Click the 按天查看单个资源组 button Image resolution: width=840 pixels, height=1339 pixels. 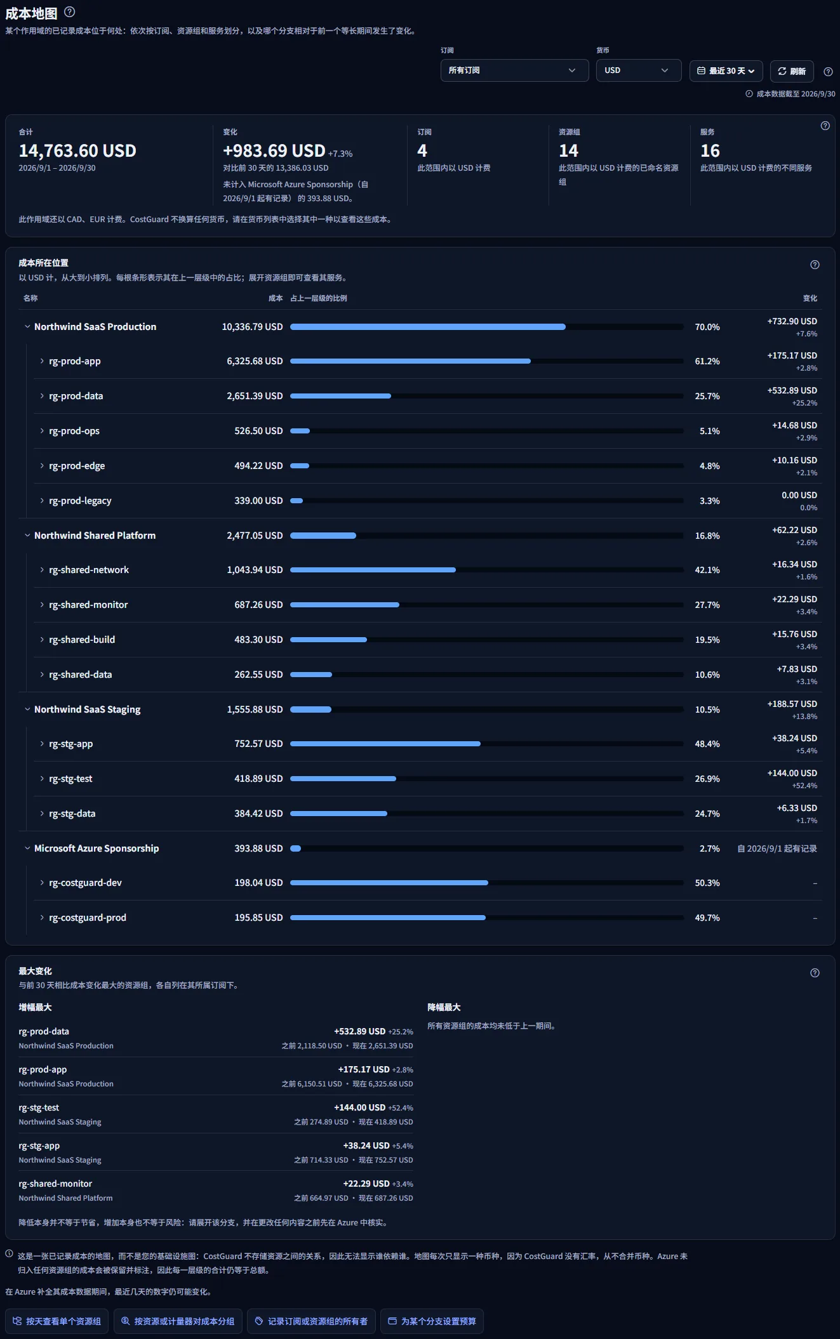(x=57, y=1321)
